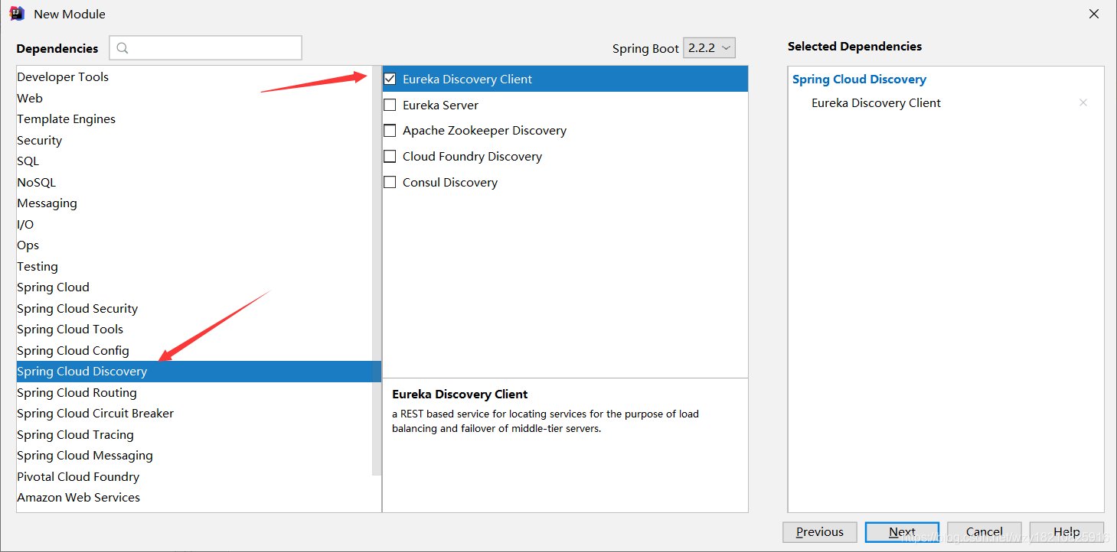Click the IntelliJ IDEA logo in title bar

tap(17, 14)
